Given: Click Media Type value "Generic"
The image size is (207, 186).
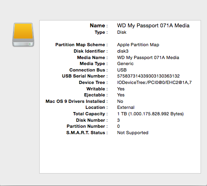Looking at the screenshot, I should click(x=125, y=63).
